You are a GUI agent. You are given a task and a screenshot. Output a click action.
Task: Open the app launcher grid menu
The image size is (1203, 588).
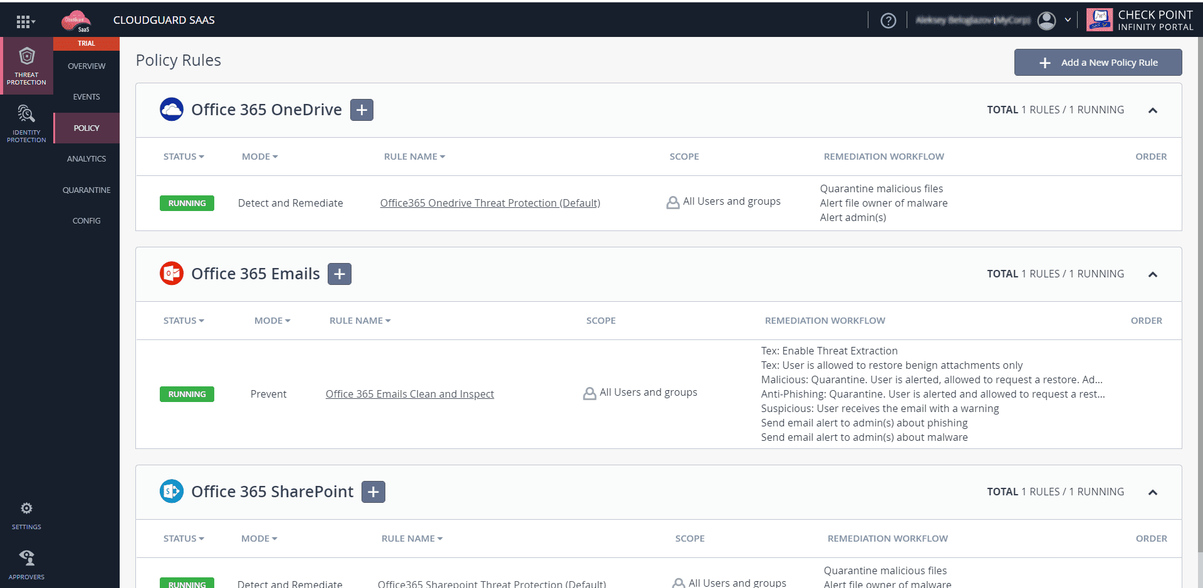(24, 22)
